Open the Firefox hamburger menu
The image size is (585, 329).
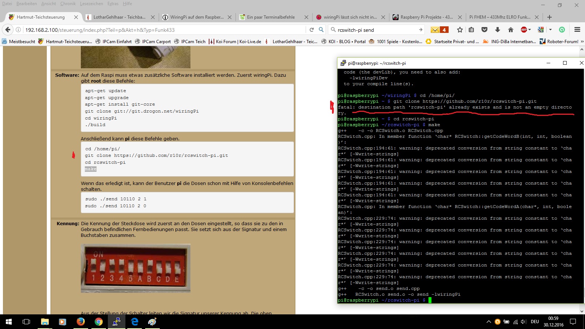point(577,30)
